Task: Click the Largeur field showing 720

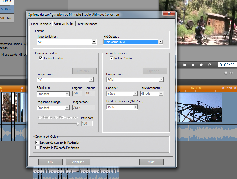Action: (77, 93)
